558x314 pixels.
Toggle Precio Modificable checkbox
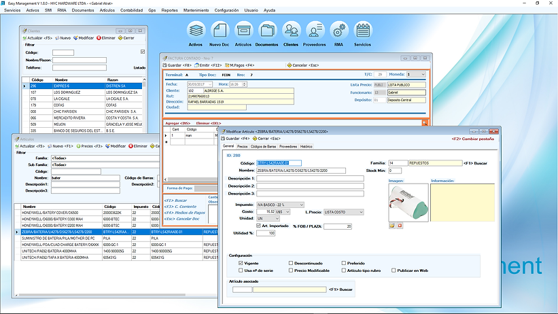[x=291, y=271]
